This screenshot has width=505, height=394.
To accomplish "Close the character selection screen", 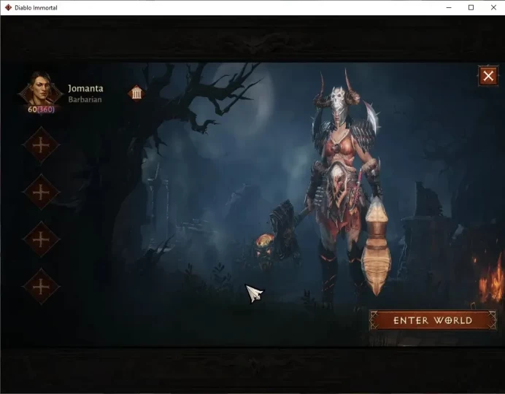I will [x=488, y=76].
